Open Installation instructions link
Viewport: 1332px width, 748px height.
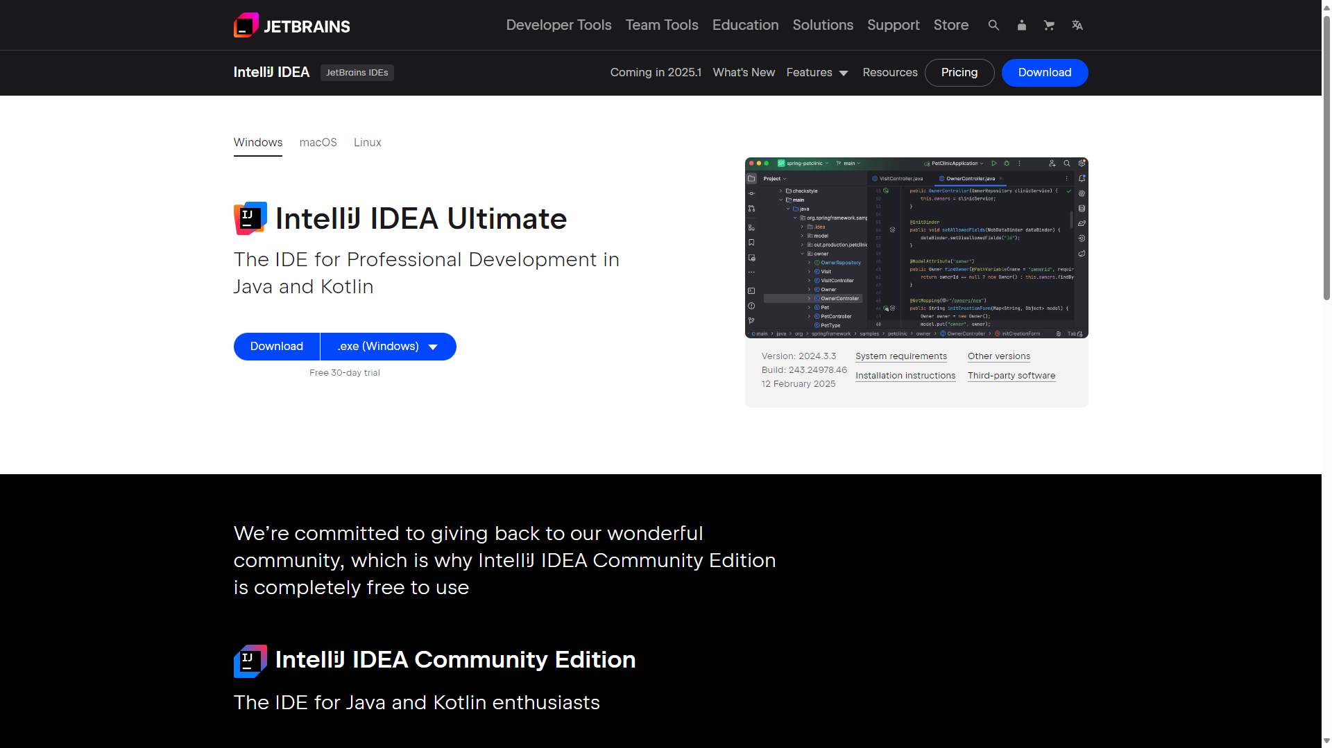coord(905,376)
